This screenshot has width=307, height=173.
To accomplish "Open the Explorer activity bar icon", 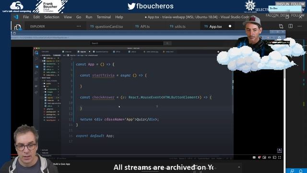I will 18,27.
